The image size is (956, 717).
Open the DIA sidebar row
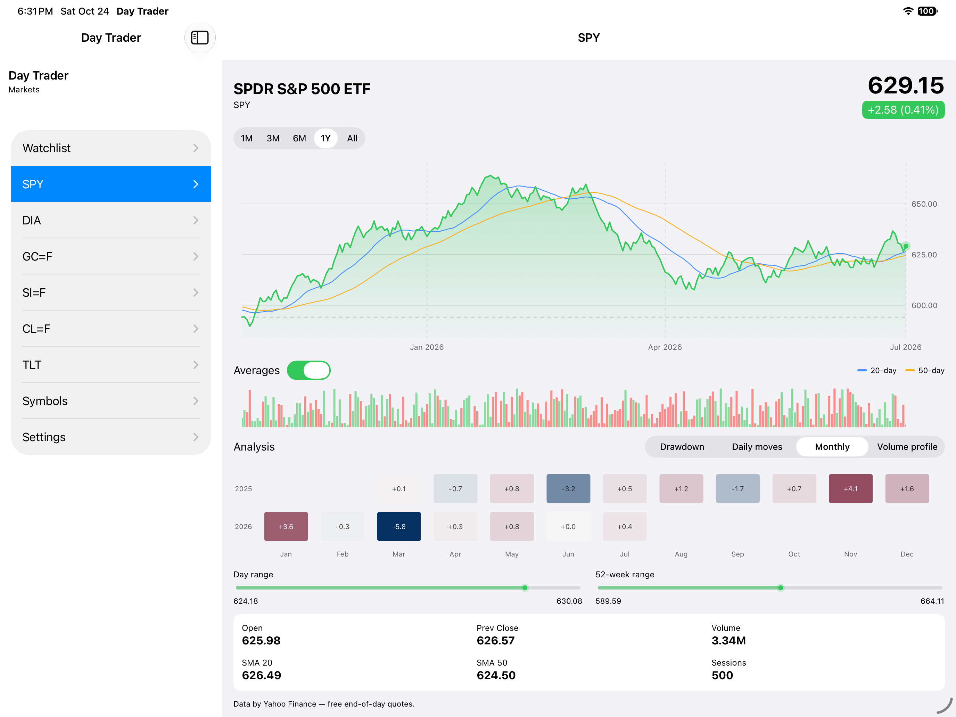(x=111, y=221)
